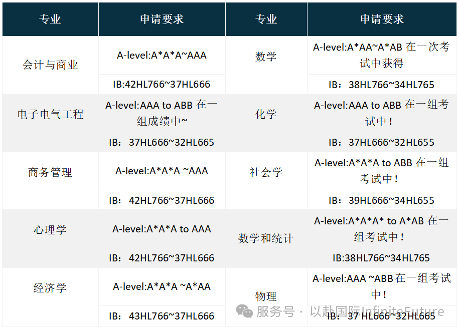
Task: Click IB 37 HL666~32HL665 in the 物理 row
Action: pos(382,316)
